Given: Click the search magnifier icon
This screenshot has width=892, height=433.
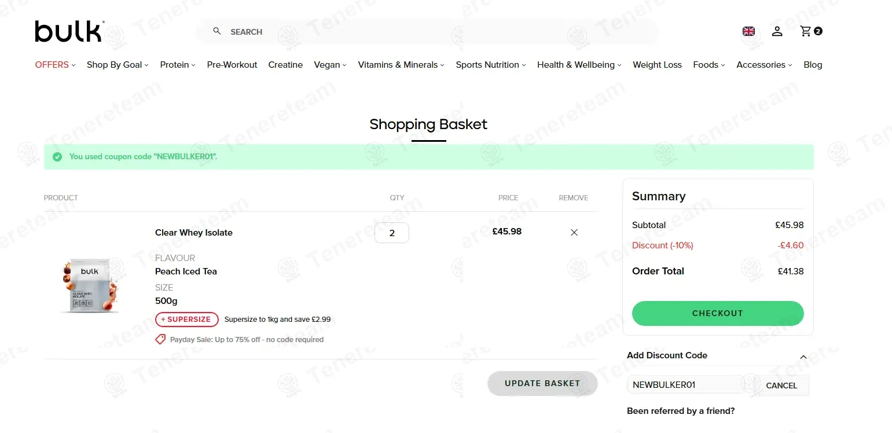Looking at the screenshot, I should (x=217, y=31).
